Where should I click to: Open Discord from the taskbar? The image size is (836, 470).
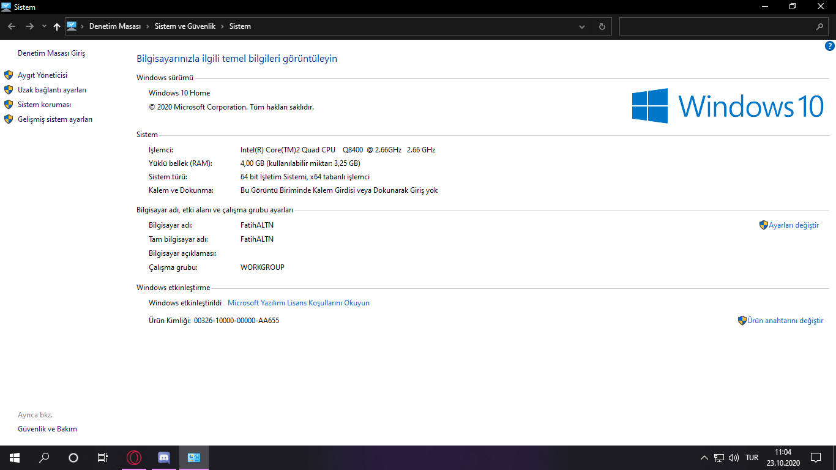tap(164, 458)
